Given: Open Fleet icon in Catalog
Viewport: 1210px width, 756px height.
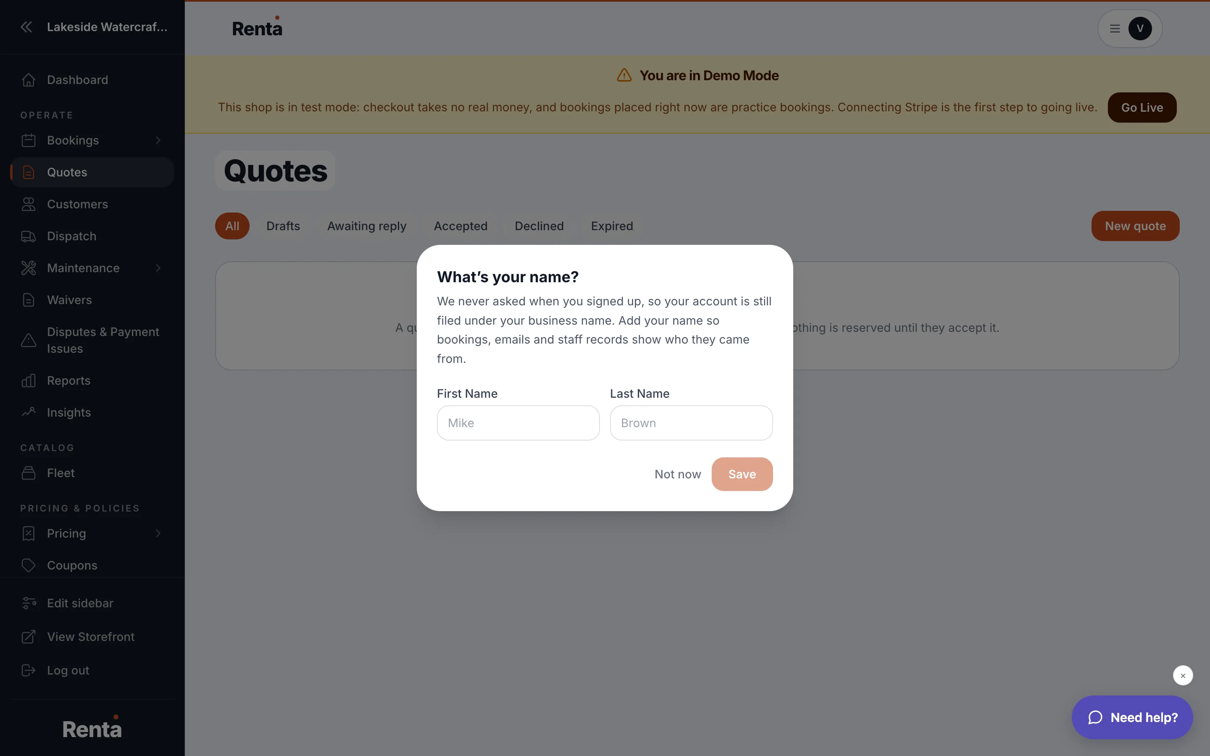Looking at the screenshot, I should pos(29,473).
